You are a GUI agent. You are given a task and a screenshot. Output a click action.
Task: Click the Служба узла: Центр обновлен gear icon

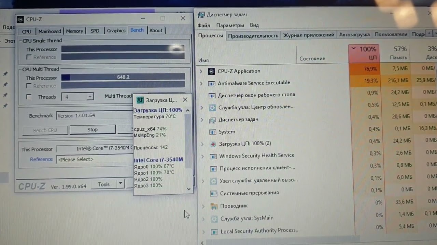[x=212, y=108]
